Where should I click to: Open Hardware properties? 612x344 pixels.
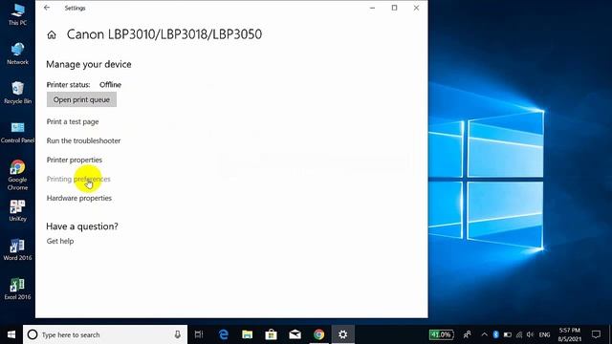tap(79, 198)
